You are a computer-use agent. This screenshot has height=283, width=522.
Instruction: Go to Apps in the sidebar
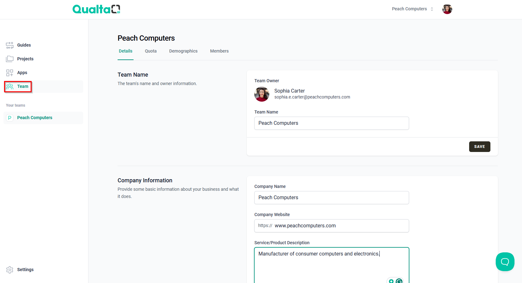[43, 73]
